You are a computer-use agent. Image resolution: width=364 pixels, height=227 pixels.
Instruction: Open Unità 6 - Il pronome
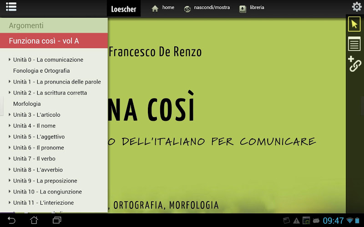point(39,148)
